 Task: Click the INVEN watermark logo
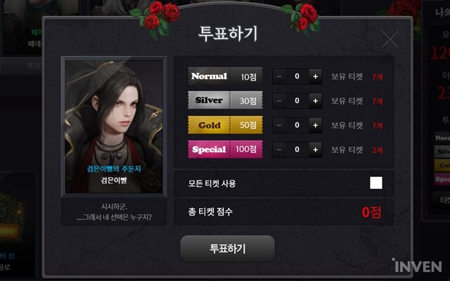tap(417, 266)
